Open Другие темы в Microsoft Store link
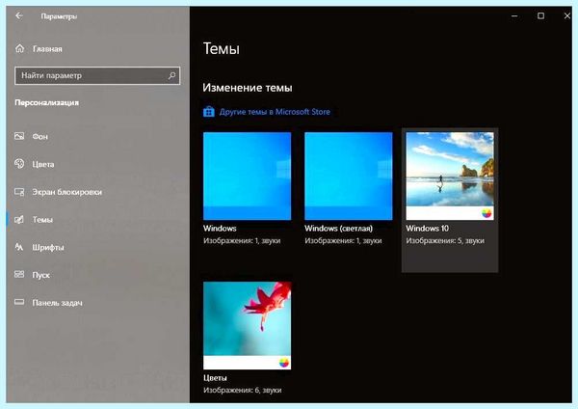 point(275,112)
